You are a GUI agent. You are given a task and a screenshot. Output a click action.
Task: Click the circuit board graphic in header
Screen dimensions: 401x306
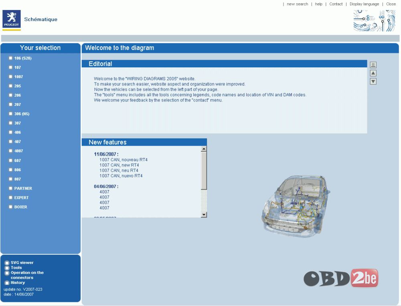pos(375,20)
